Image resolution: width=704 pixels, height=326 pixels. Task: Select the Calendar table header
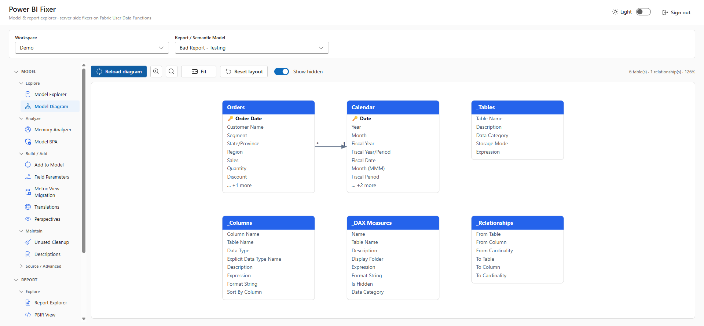pos(393,107)
